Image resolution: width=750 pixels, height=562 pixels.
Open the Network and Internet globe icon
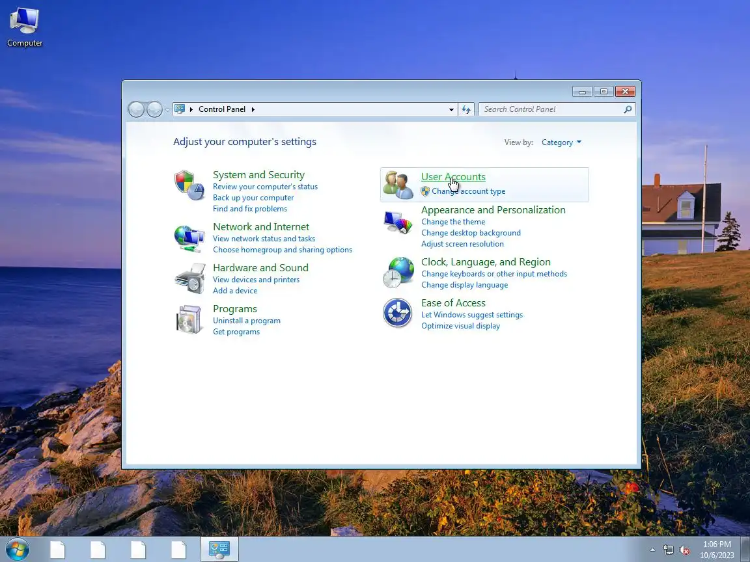click(189, 239)
